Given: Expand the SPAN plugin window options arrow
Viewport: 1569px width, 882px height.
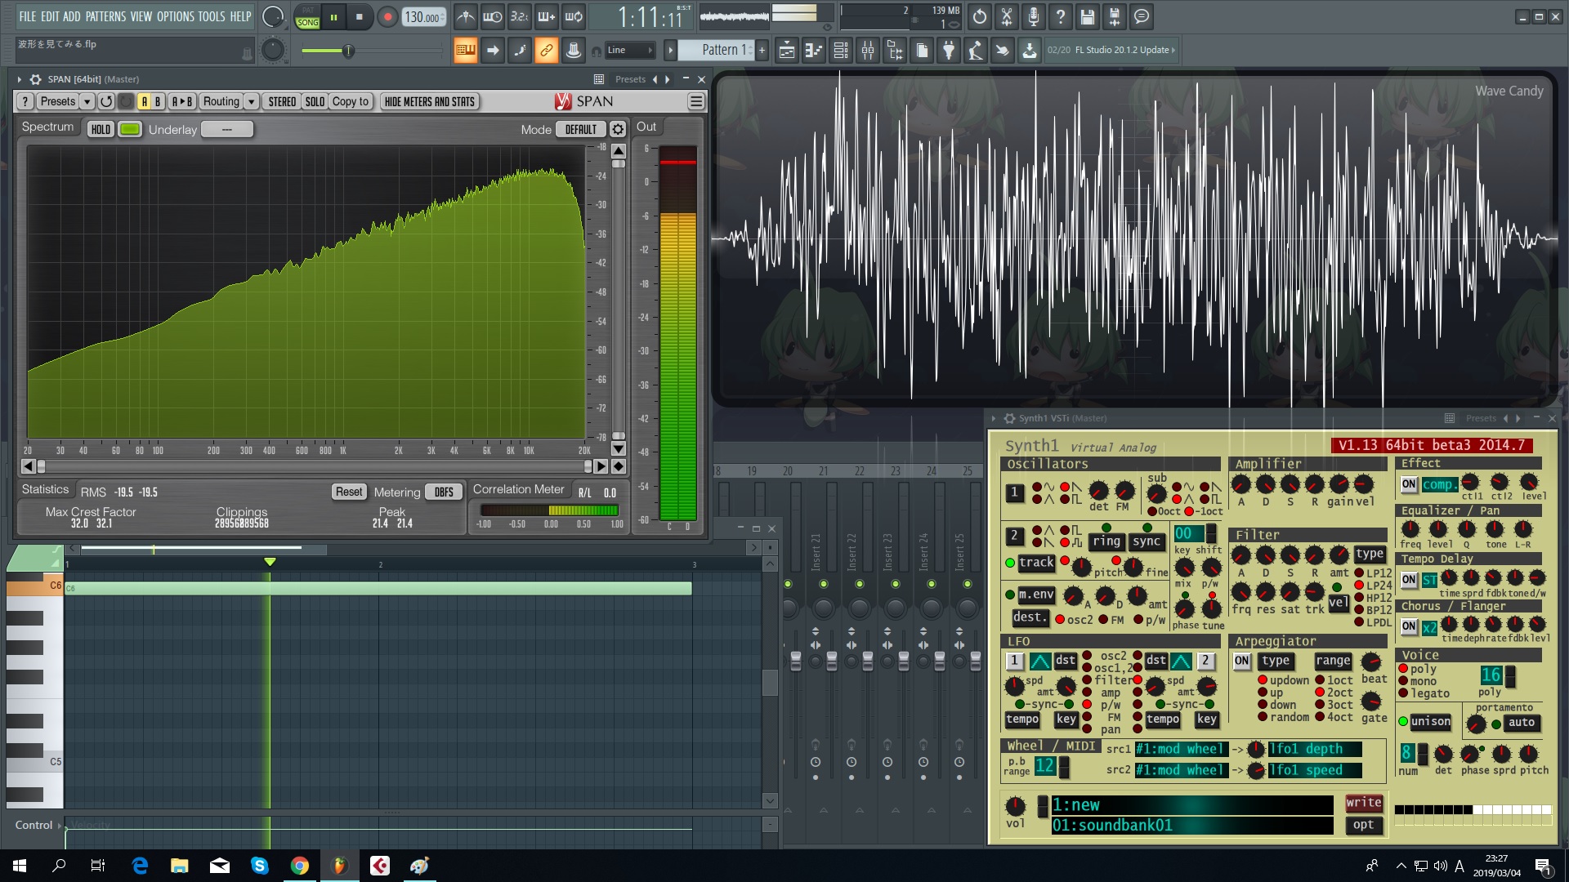Looking at the screenshot, I should (19, 79).
